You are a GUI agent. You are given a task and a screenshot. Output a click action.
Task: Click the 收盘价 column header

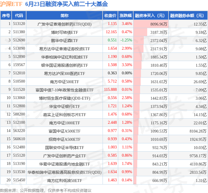(x=110, y=16)
